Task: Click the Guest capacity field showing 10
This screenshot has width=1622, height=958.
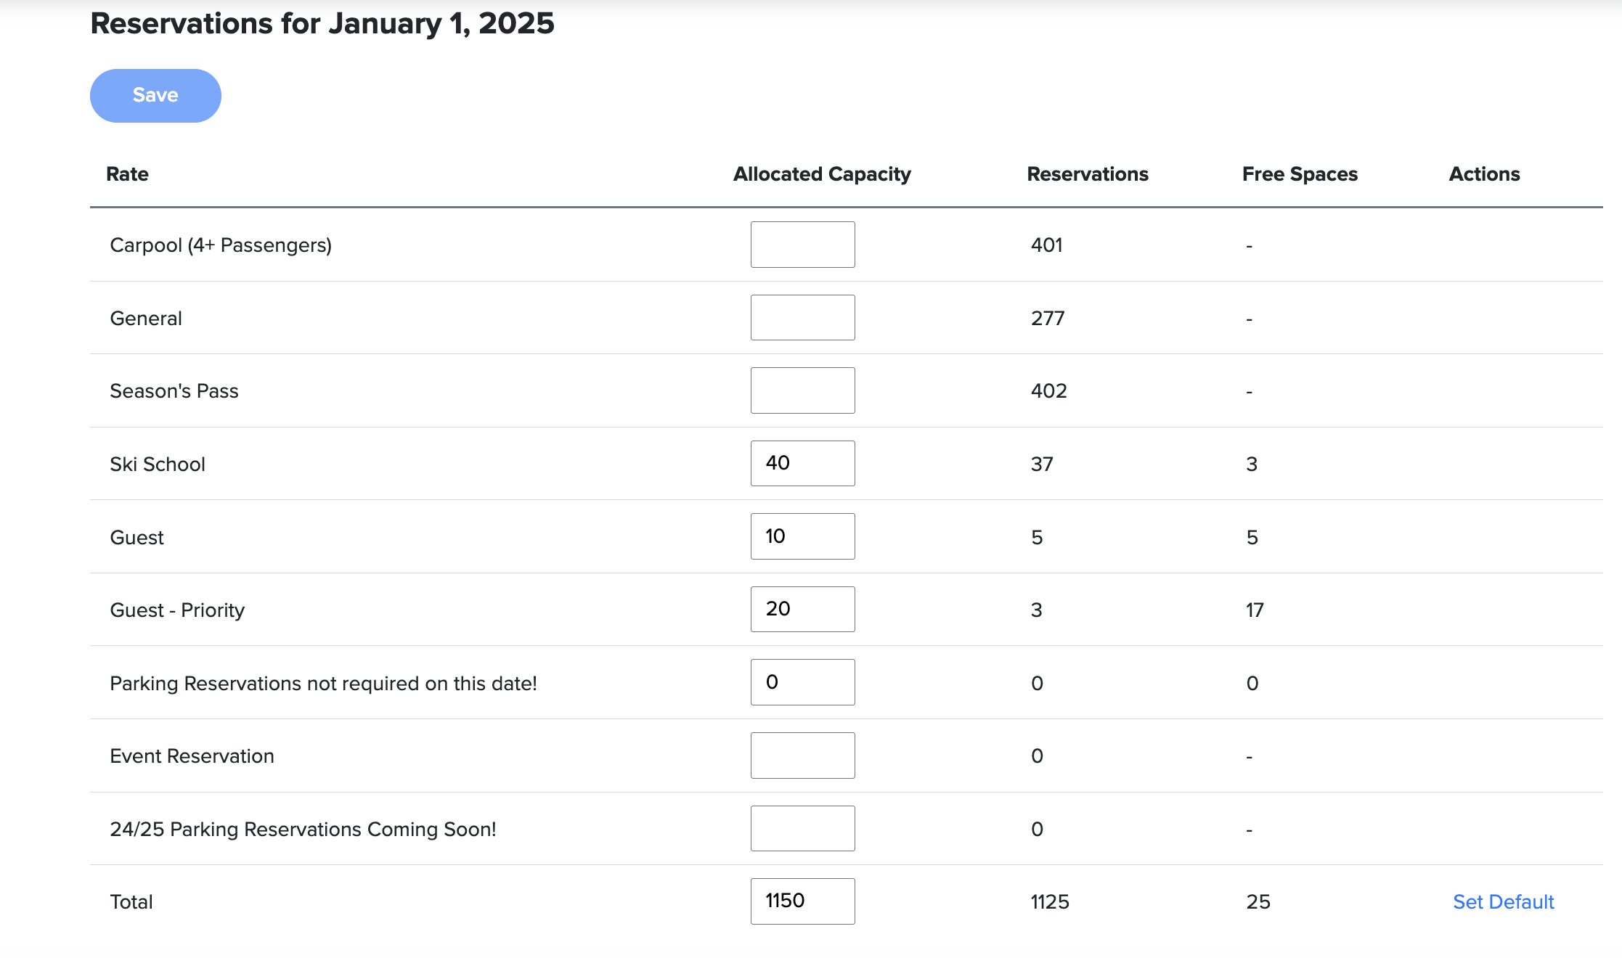Action: pos(802,536)
